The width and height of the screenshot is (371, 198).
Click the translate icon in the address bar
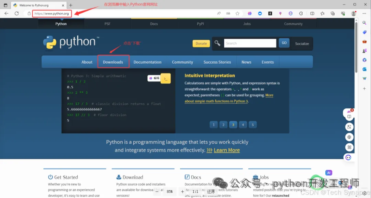[x=228, y=13]
